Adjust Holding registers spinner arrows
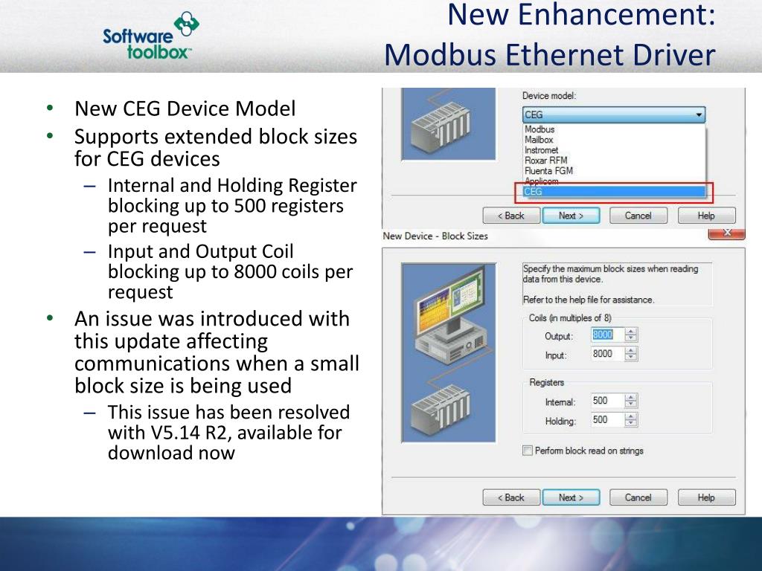Viewport: 762px width, 571px height. [x=631, y=419]
